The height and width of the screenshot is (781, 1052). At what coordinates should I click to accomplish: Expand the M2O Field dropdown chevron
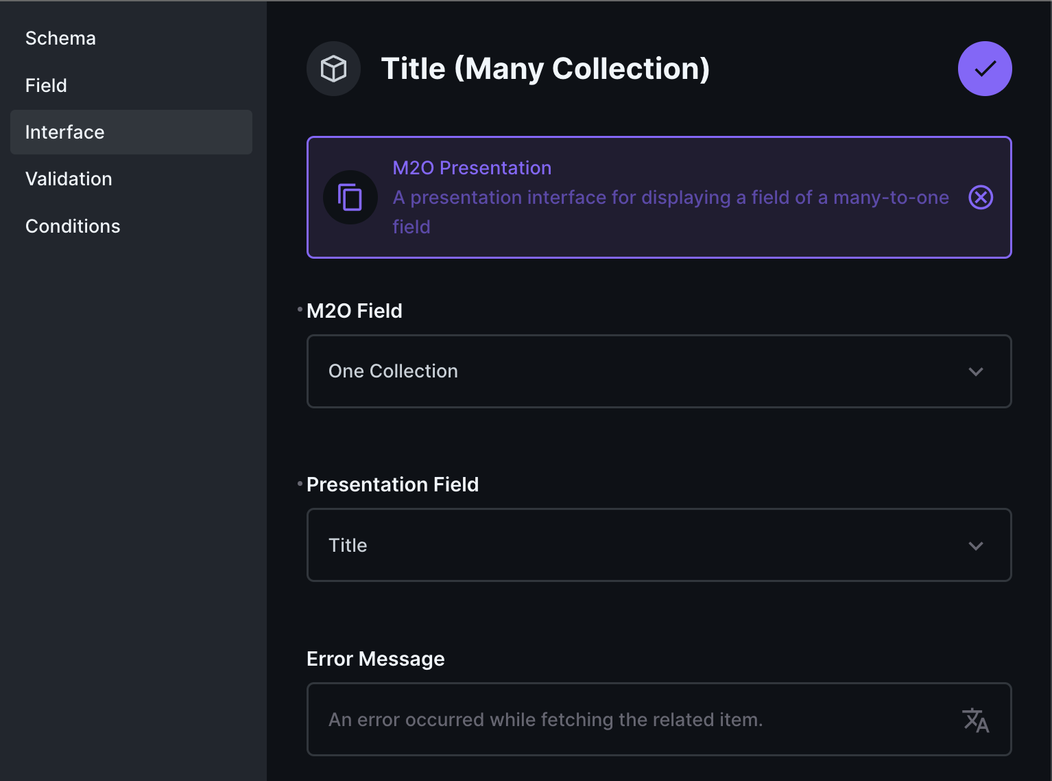coord(976,372)
